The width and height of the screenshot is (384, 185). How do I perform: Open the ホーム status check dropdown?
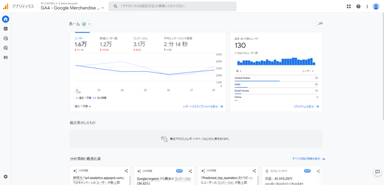(87, 24)
